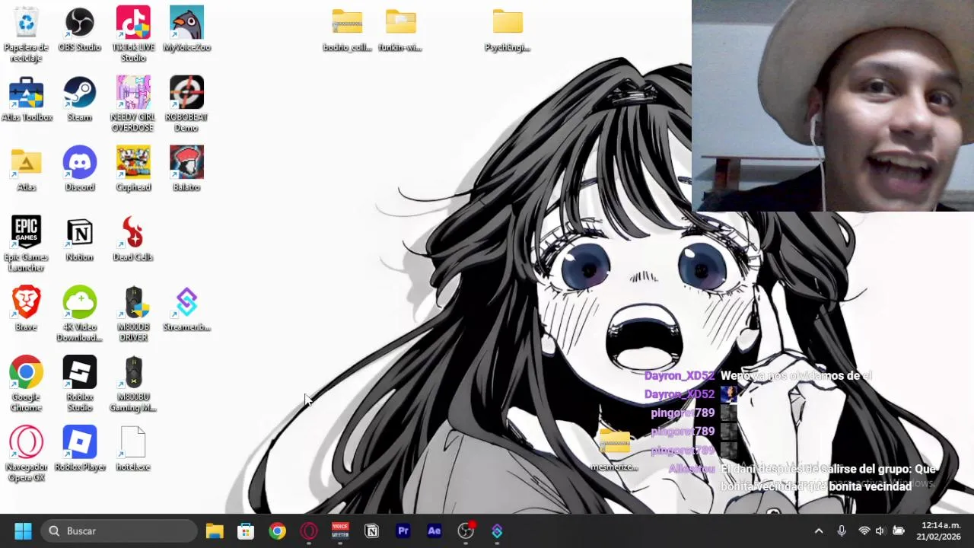The height and width of the screenshot is (548, 974).
Task: Select the Google Chrome desktop icon
Action: point(26,384)
